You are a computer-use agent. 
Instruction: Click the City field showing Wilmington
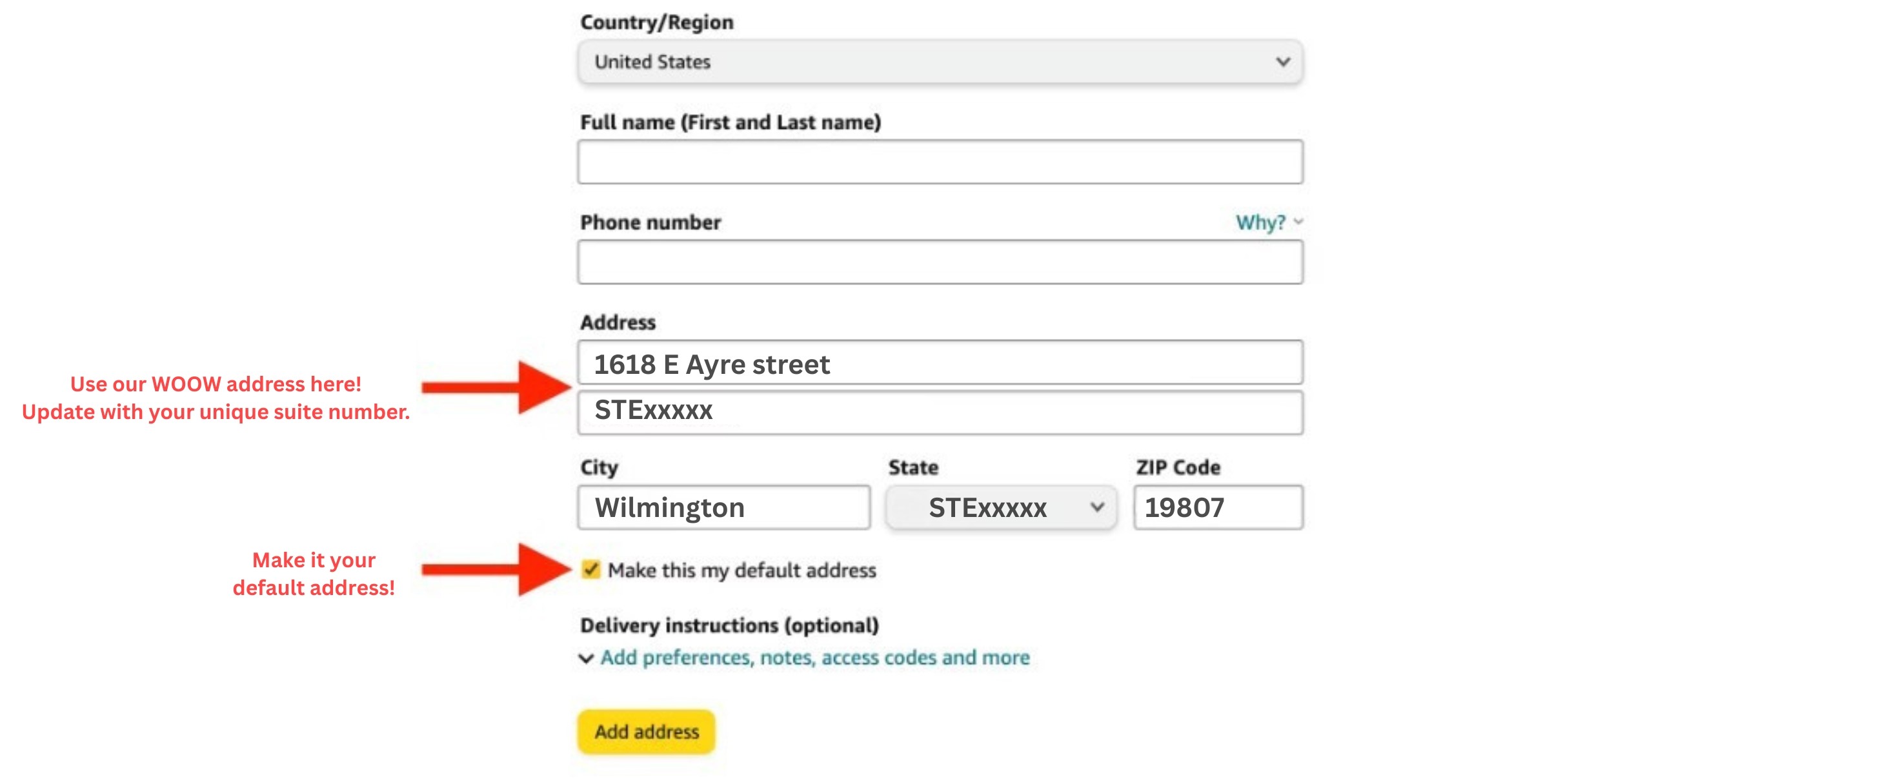(x=723, y=507)
